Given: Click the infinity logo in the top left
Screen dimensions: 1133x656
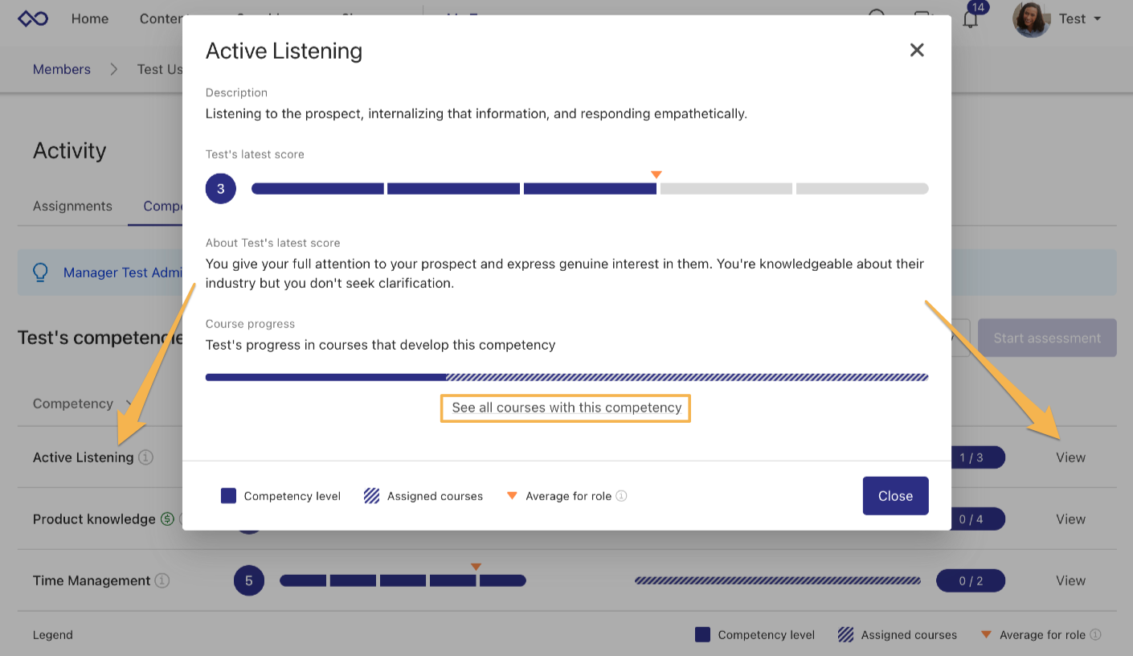Looking at the screenshot, I should point(32,18).
